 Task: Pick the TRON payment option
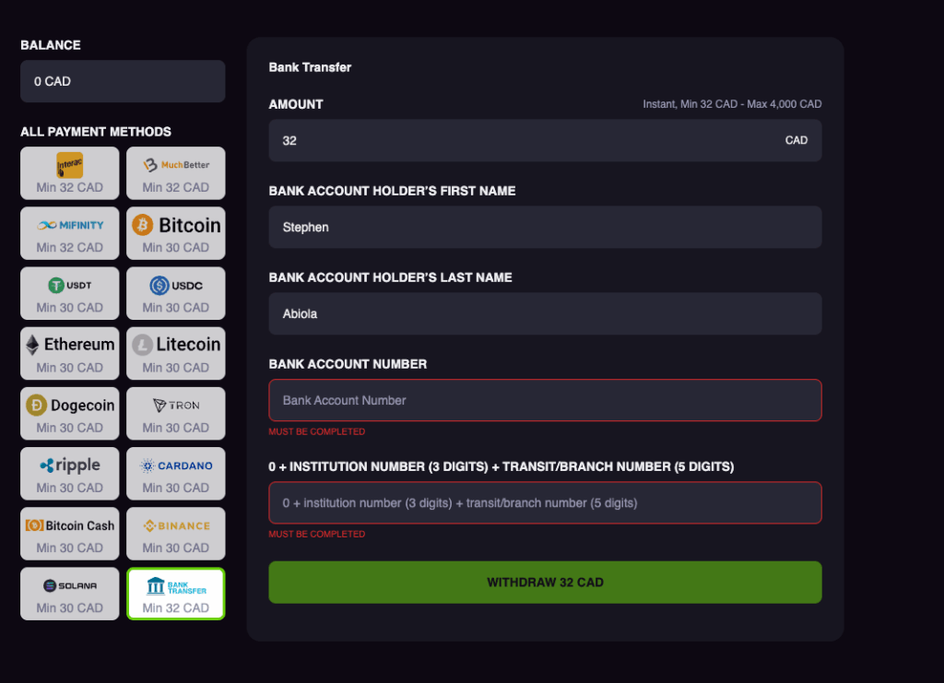click(x=176, y=414)
